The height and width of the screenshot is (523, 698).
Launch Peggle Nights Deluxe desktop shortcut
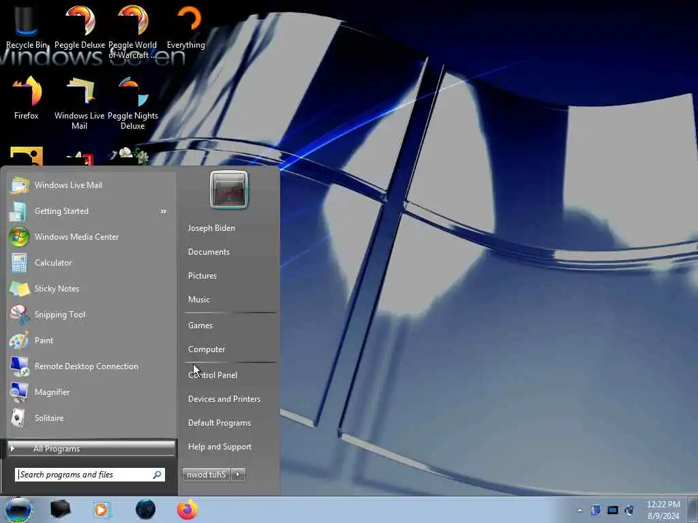point(133,102)
